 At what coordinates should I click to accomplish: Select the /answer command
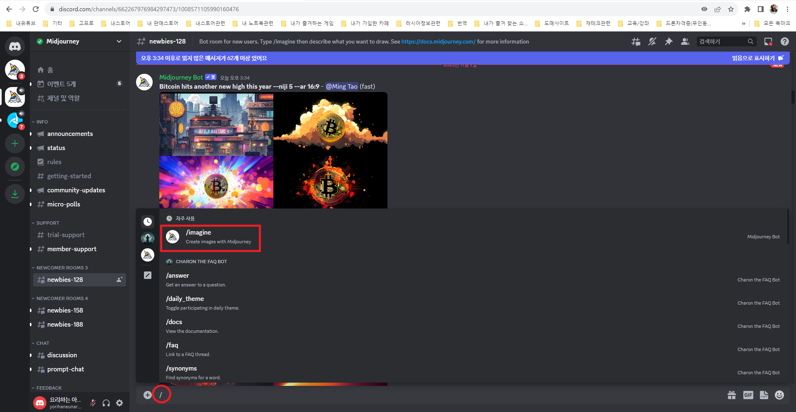(x=473, y=280)
